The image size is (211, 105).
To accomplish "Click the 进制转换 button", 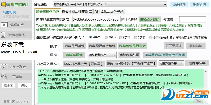I will [196, 46].
